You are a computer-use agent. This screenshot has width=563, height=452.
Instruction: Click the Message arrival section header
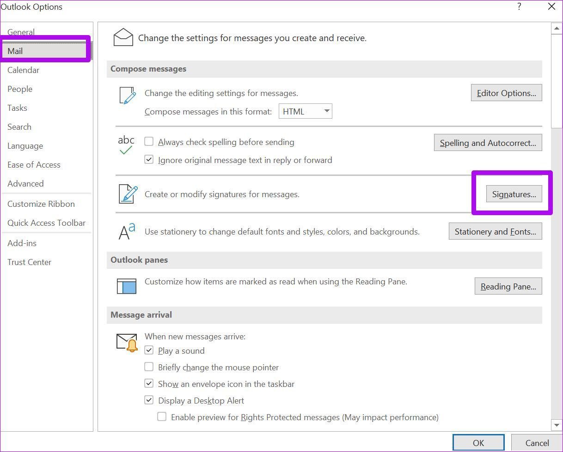324,315
